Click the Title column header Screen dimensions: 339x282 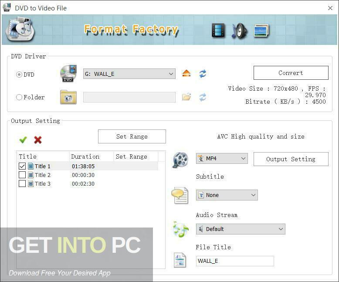pos(43,156)
